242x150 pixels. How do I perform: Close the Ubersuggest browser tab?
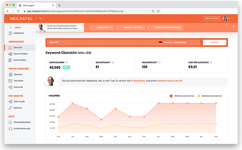coord(53,5)
